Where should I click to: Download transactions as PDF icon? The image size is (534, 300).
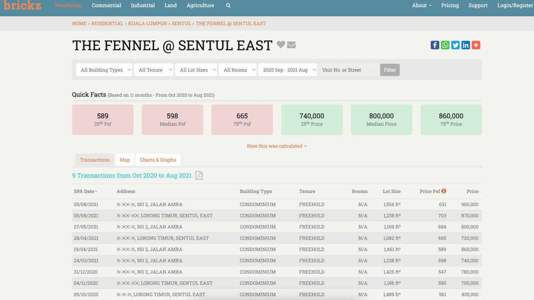[x=199, y=176]
